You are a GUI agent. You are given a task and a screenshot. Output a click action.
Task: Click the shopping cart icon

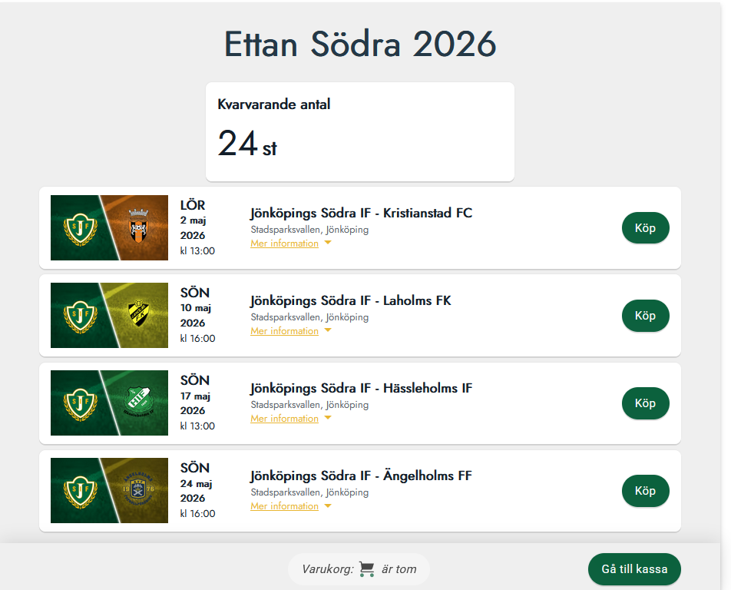tap(367, 569)
